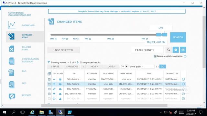
Task: Open the DNS globe icon
Action: (x=11, y=72)
